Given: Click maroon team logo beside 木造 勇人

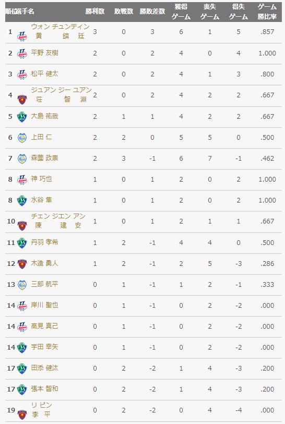Looking at the screenshot, I should 22,264.
